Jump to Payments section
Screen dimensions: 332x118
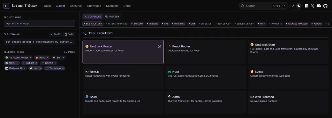pyautogui.click(x=275, y=24)
